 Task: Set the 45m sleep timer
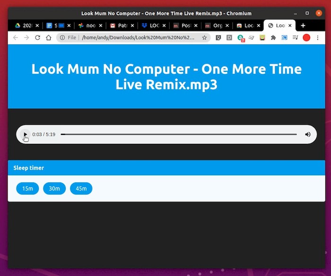(81, 189)
